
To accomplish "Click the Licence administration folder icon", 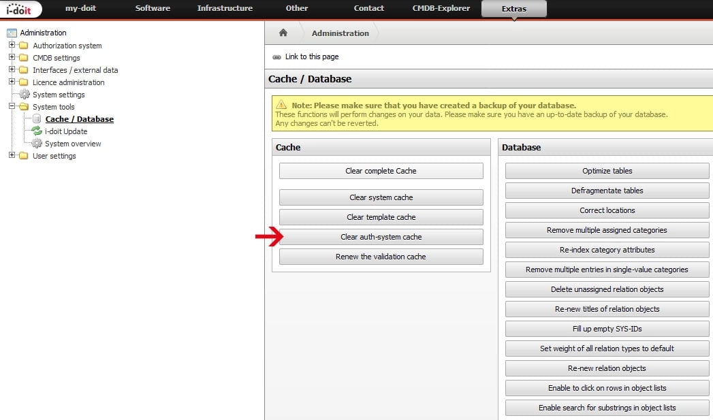I will (x=24, y=82).
